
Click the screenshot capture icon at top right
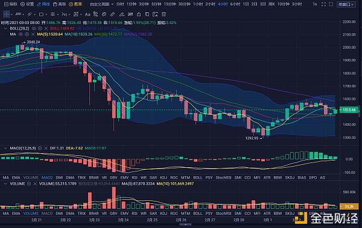click(331, 4)
